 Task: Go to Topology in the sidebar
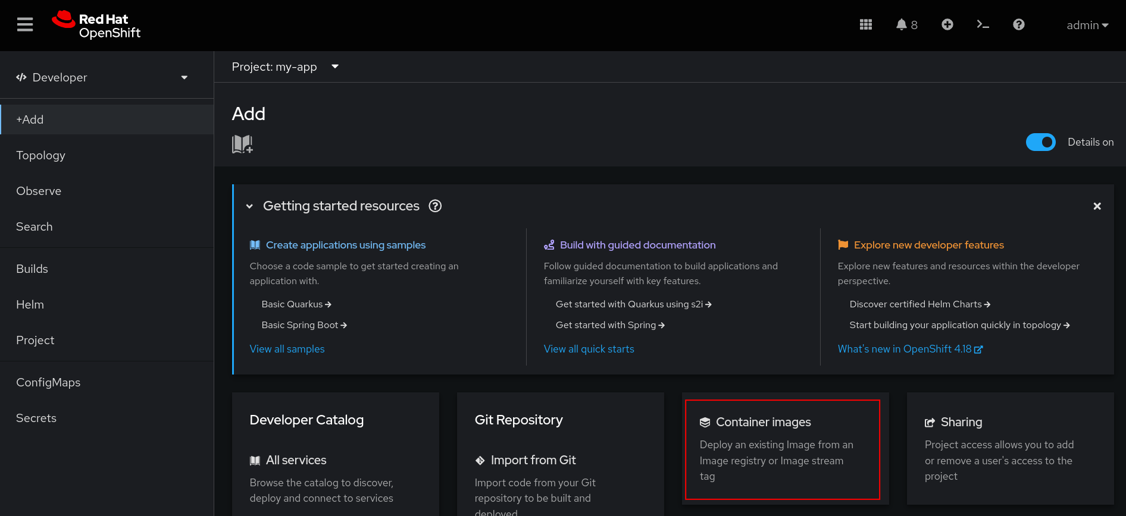[40, 155]
